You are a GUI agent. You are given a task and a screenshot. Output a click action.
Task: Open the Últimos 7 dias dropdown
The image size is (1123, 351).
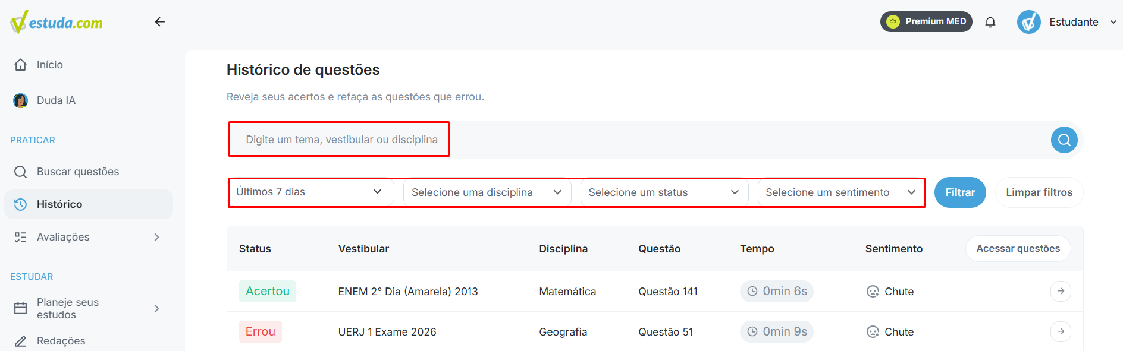(310, 192)
